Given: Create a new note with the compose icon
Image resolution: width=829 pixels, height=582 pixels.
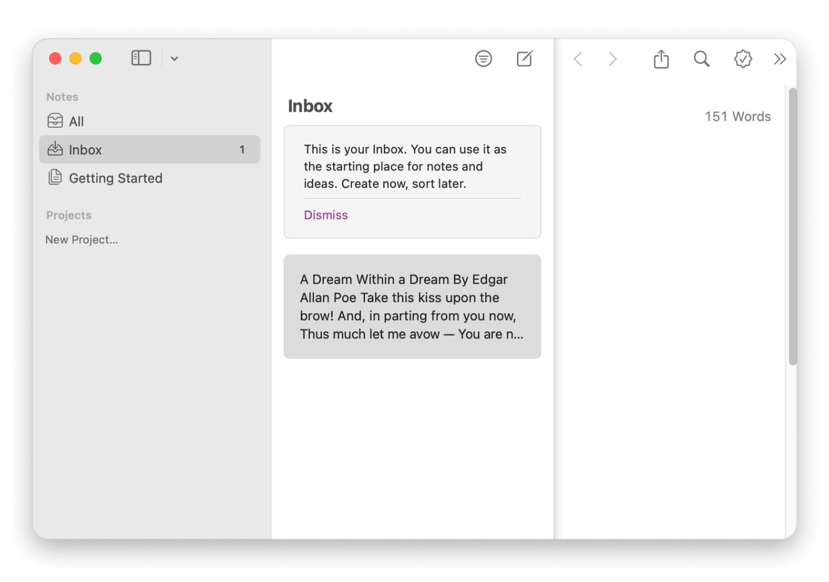Looking at the screenshot, I should (x=524, y=59).
